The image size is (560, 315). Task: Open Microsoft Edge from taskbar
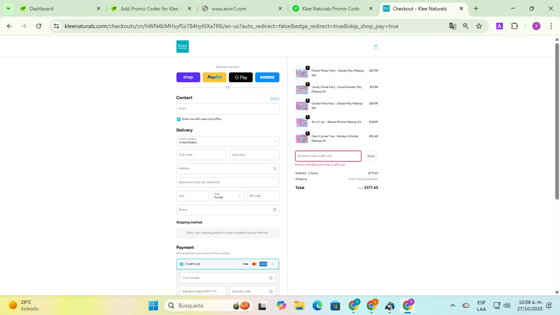[x=317, y=306]
